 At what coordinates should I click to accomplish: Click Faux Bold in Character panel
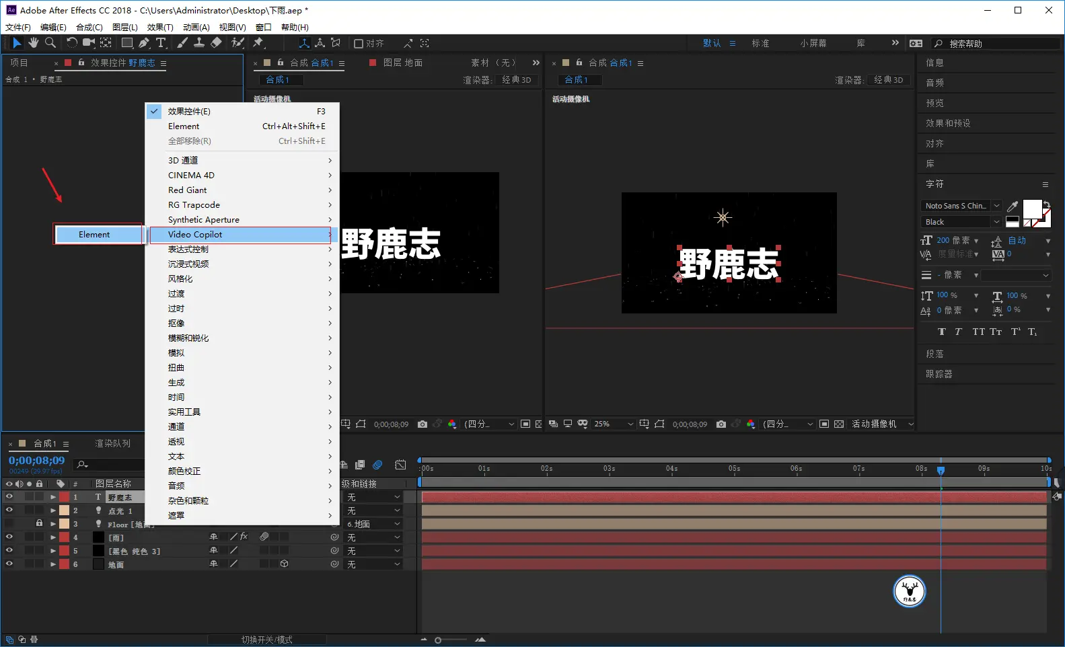(941, 332)
